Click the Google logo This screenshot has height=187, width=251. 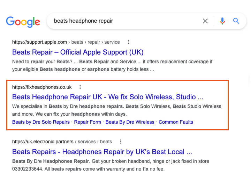pyautogui.click(x=23, y=22)
